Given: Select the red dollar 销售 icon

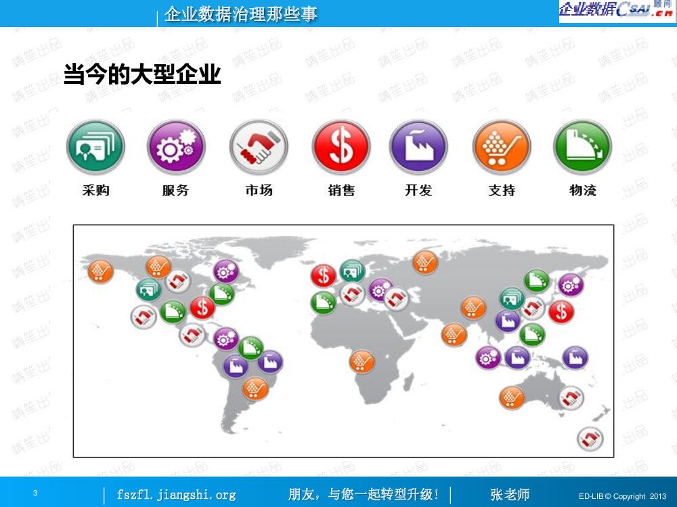Looking at the screenshot, I should tap(341, 147).
